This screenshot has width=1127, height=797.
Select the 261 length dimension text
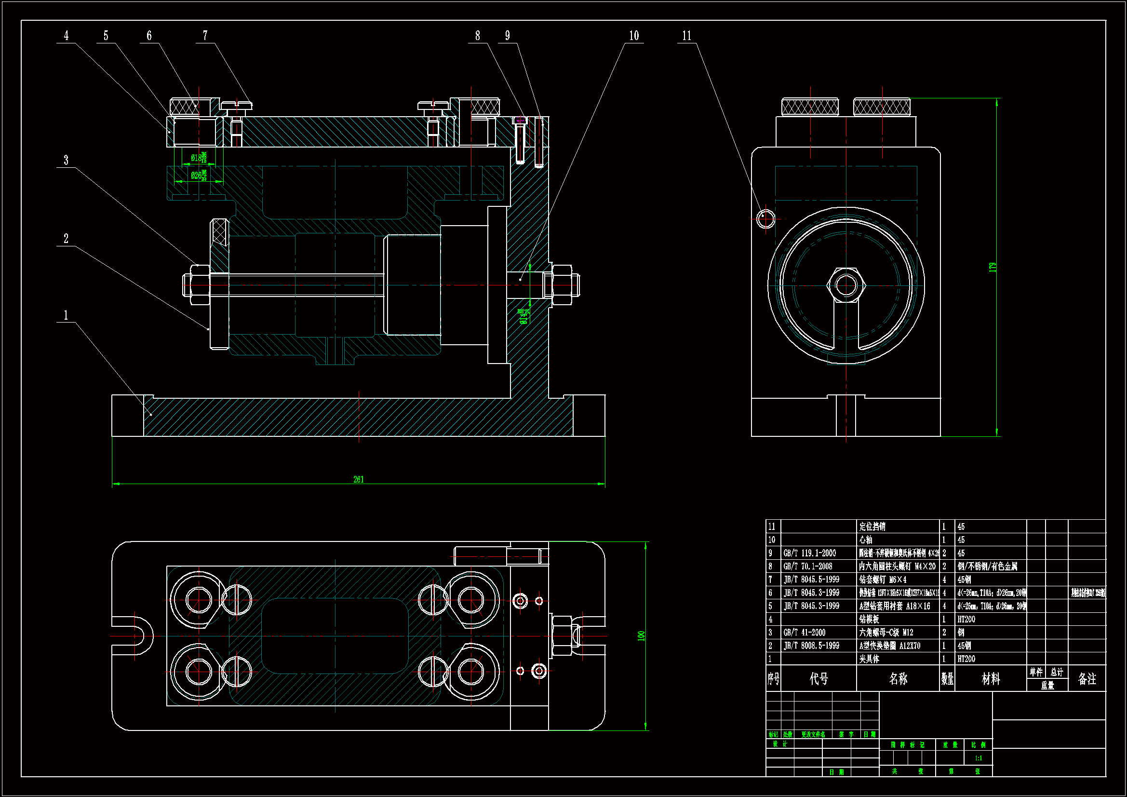tap(359, 479)
